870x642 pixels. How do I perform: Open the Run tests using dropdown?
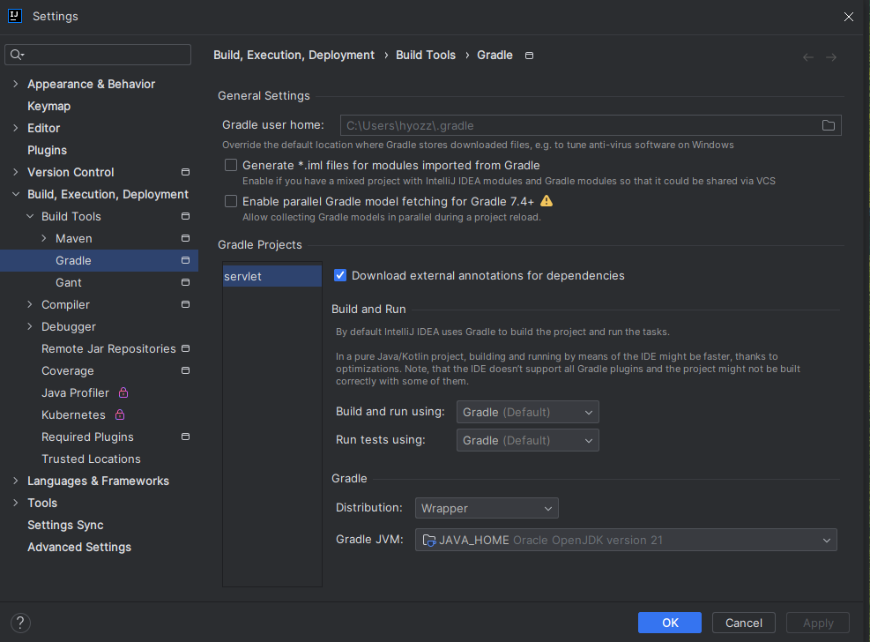(528, 440)
